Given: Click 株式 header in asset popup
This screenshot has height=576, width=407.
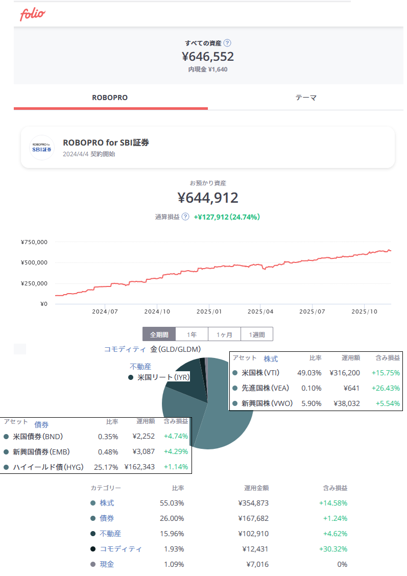Looking at the screenshot, I should tap(271, 359).
